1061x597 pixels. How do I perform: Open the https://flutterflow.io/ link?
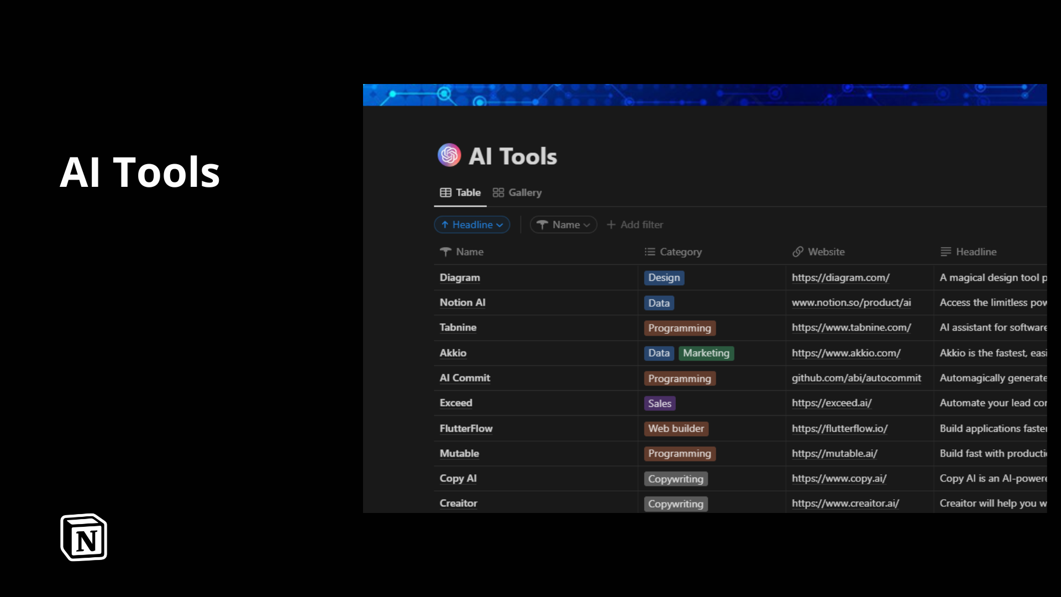(840, 428)
